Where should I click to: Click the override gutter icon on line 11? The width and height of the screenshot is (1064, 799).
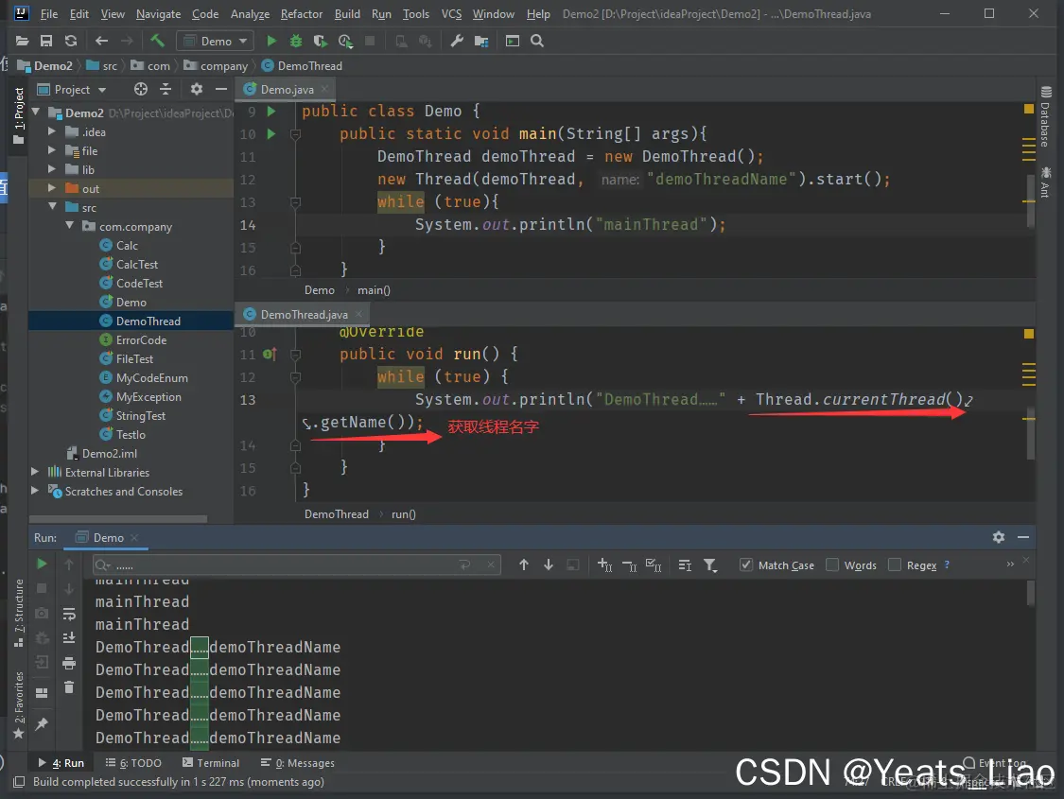pyautogui.click(x=270, y=354)
